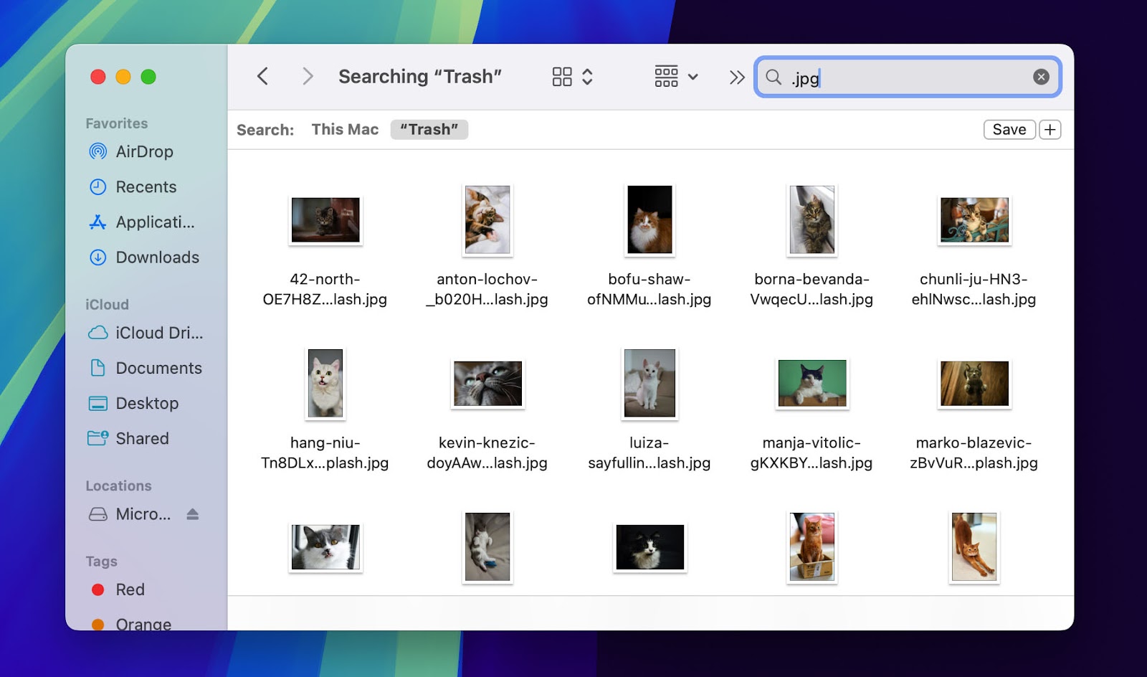Image resolution: width=1147 pixels, height=677 pixels.
Task: Switch view using the icon grid button
Action: 562,77
